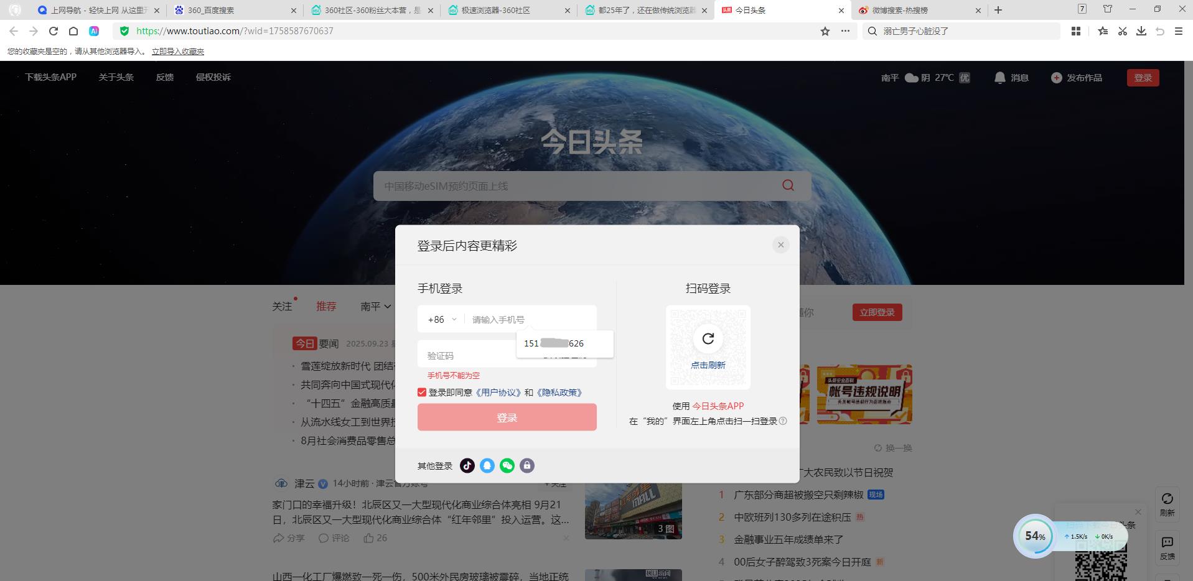Click the 立即导入收藏夹 import link

pos(178,52)
